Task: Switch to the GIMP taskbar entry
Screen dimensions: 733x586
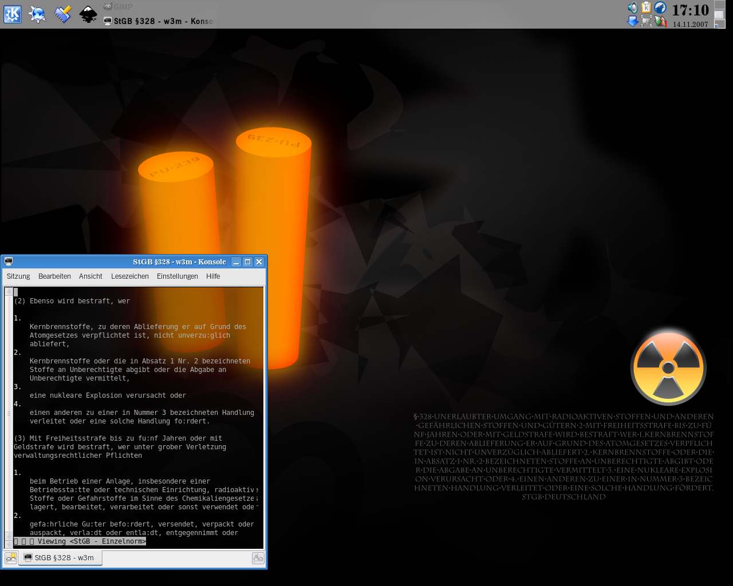Action: point(159,7)
